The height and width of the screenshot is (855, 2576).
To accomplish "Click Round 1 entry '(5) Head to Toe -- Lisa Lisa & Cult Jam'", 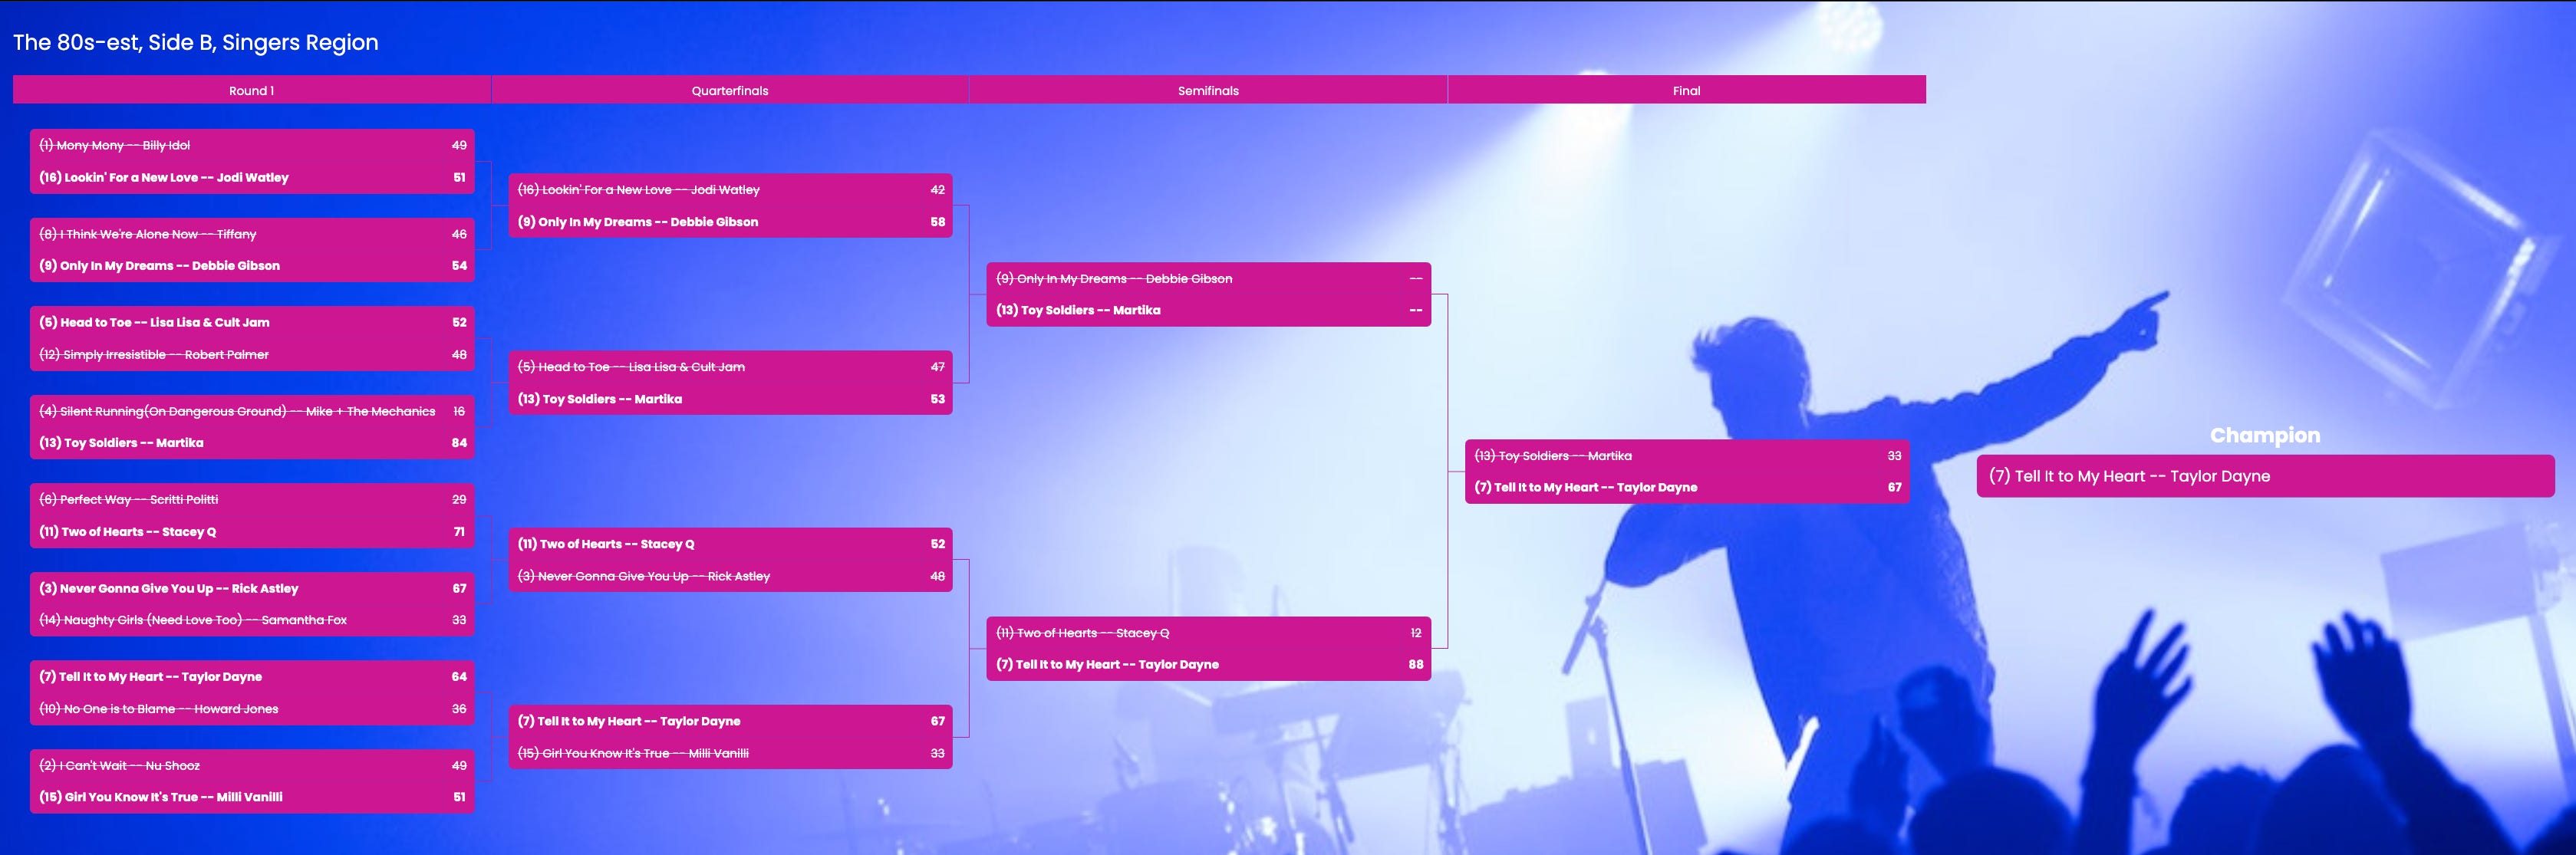I will click(x=252, y=322).
